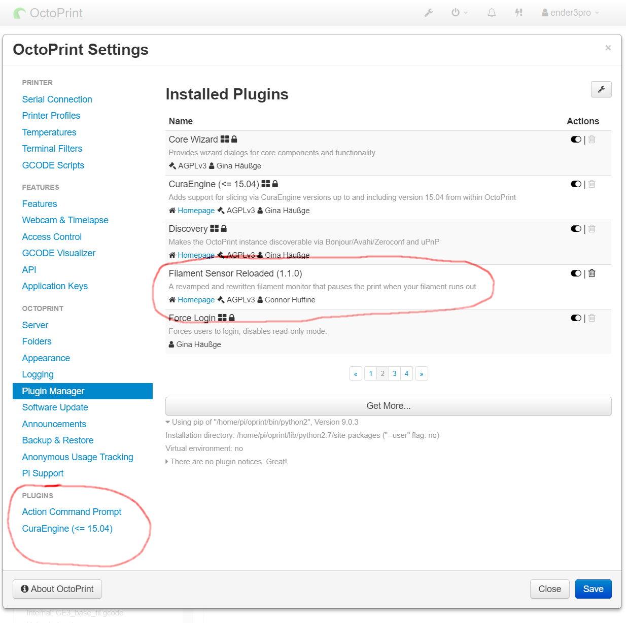Open the power system menu dropdown
The width and height of the screenshot is (626, 623).
[459, 13]
